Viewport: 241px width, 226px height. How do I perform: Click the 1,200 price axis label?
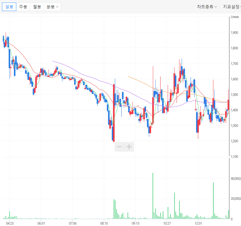[234, 141]
